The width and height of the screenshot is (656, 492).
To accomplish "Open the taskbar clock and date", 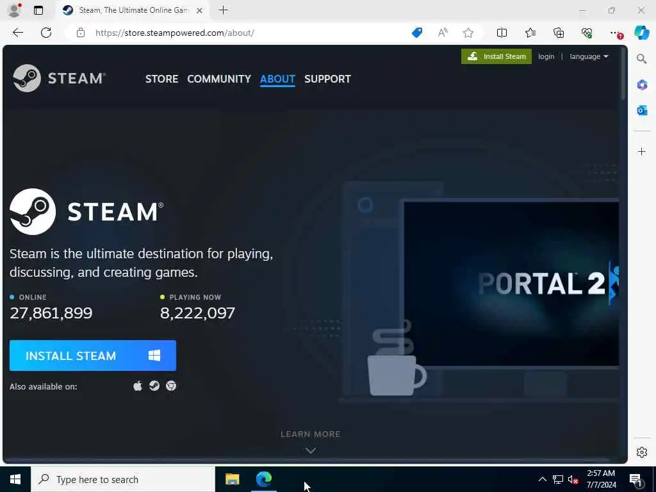I will [x=601, y=479].
